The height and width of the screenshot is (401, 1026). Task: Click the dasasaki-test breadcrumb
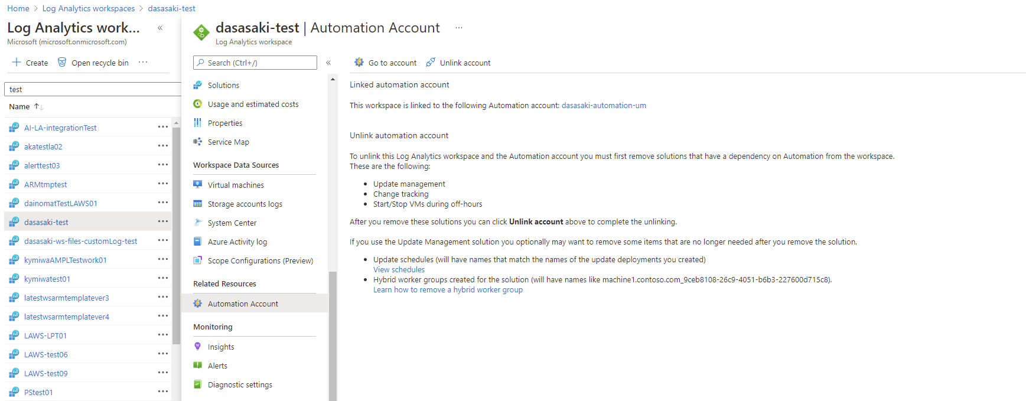(172, 8)
